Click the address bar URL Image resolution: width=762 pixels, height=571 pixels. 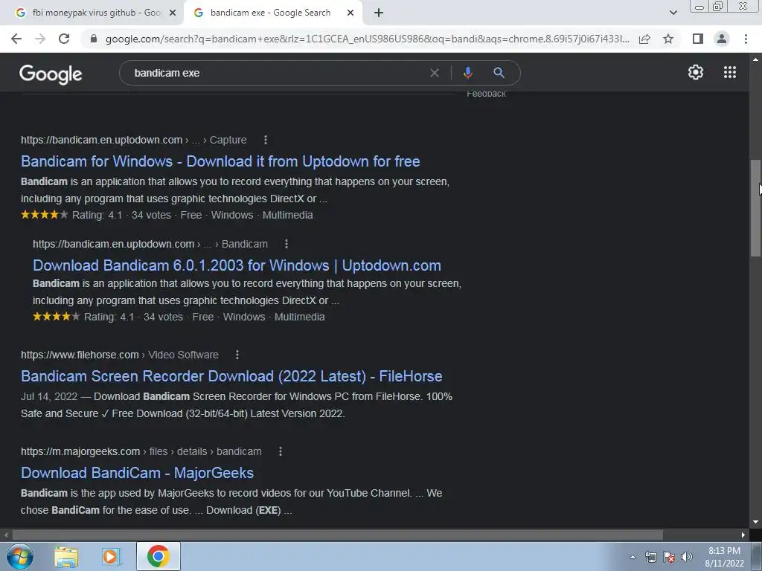(368, 39)
